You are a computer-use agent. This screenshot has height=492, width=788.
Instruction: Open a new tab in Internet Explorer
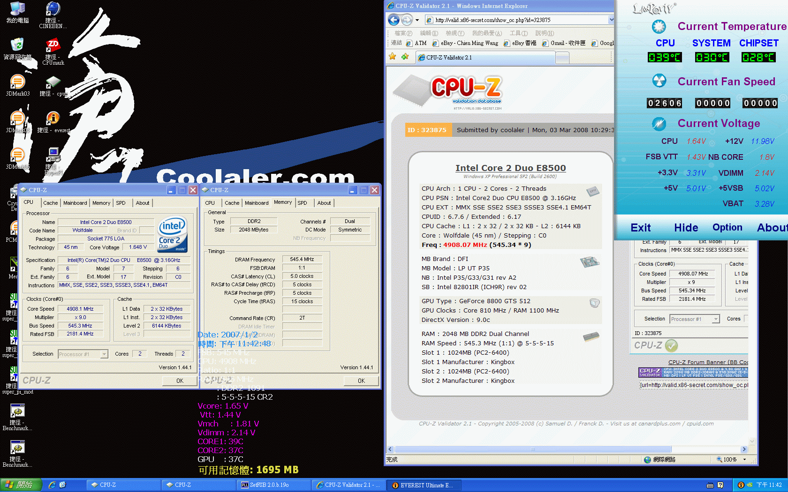tap(562, 58)
